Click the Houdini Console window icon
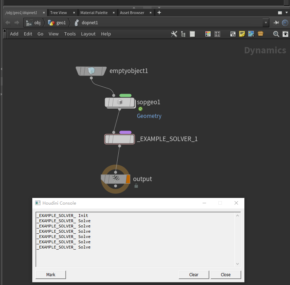This screenshot has width=290, height=285. coord(38,203)
